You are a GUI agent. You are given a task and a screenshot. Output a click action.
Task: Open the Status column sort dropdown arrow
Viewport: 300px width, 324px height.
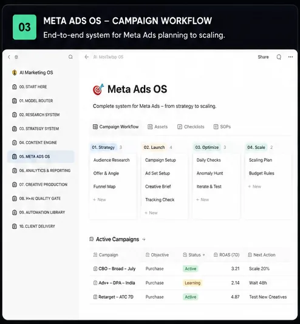pyautogui.click(x=203, y=255)
